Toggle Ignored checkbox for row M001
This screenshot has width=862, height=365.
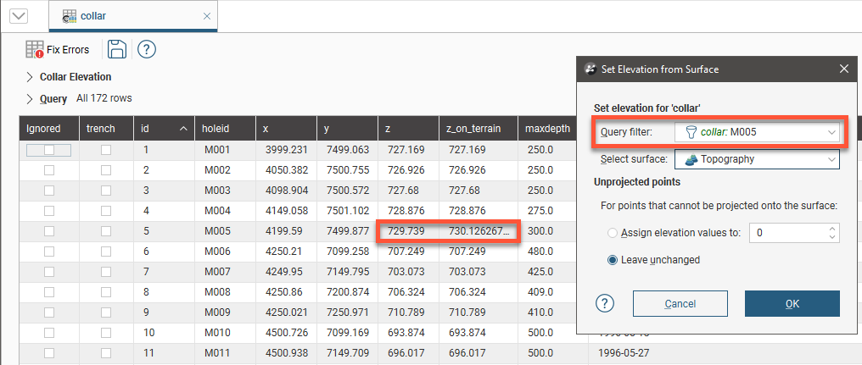point(48,150)
